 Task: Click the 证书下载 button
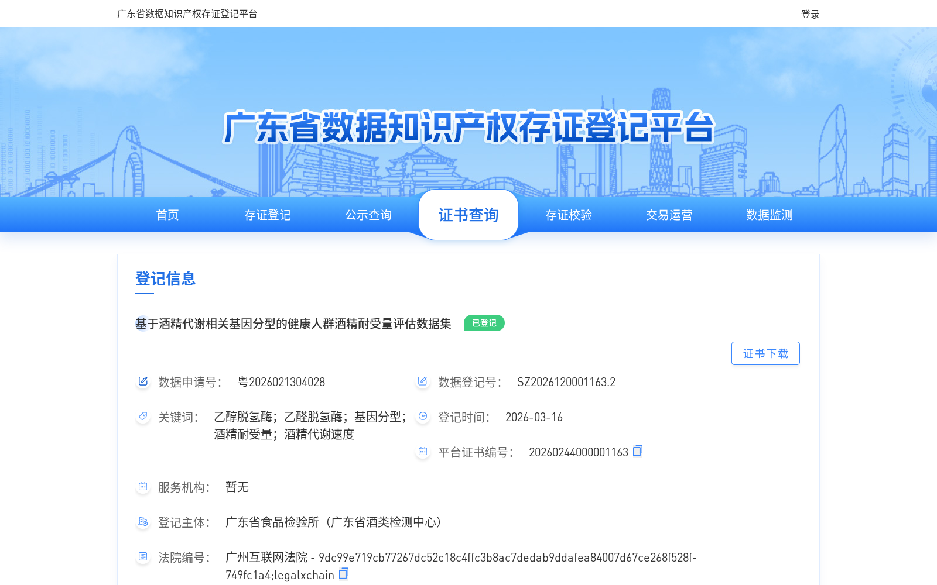pos(765,353)
